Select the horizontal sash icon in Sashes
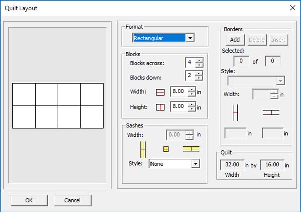The width and height of the screenshot is (301, 213). (191, 149)
